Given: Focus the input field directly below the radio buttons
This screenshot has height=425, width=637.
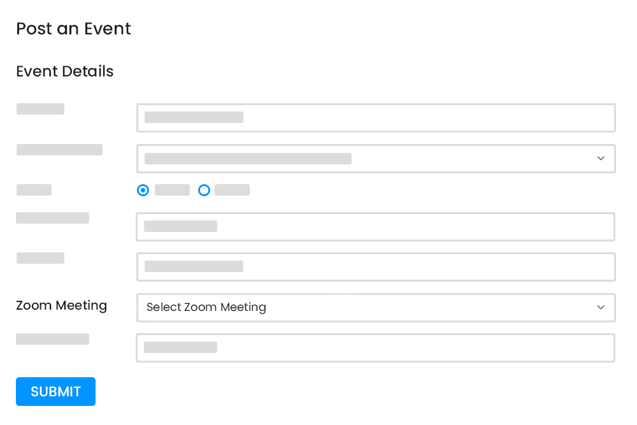Looking at the screenshot, I should tap(375, 226).
